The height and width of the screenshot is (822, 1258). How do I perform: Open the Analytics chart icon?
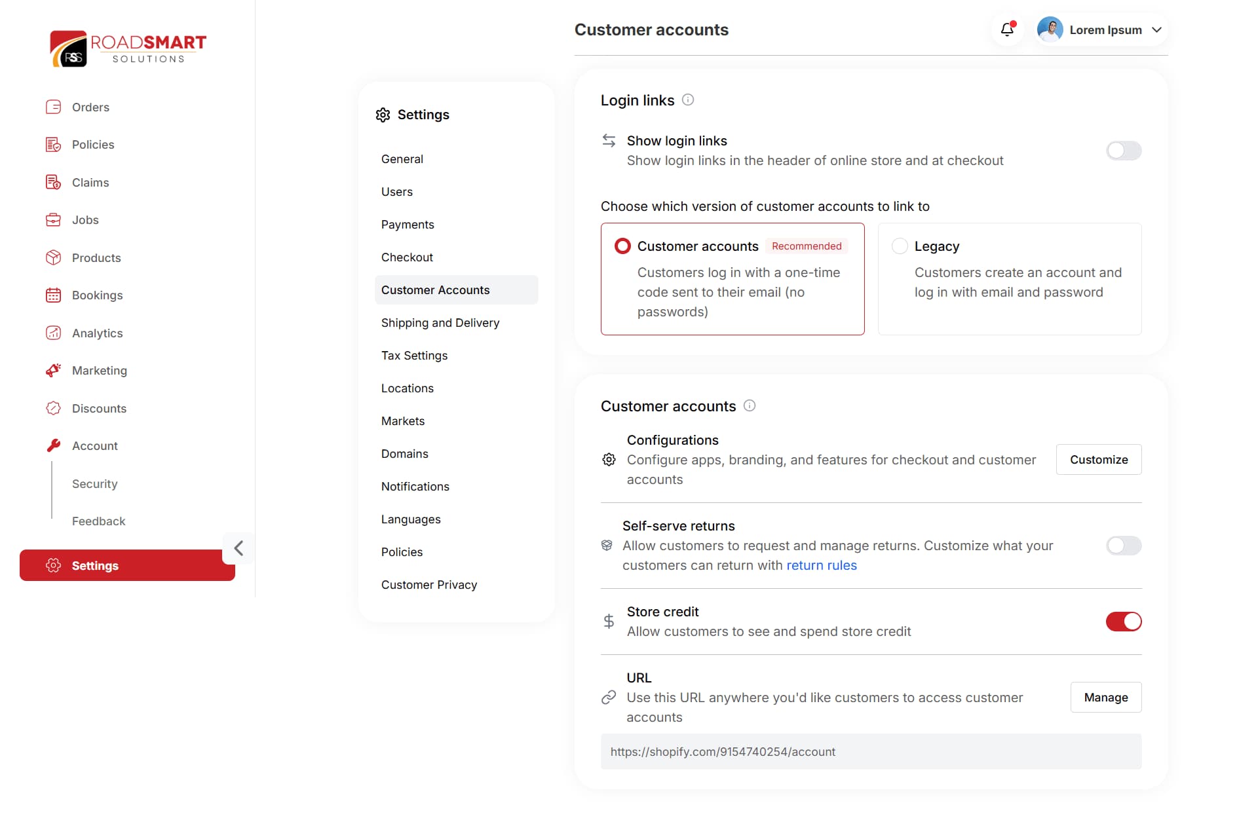(53, 333)
